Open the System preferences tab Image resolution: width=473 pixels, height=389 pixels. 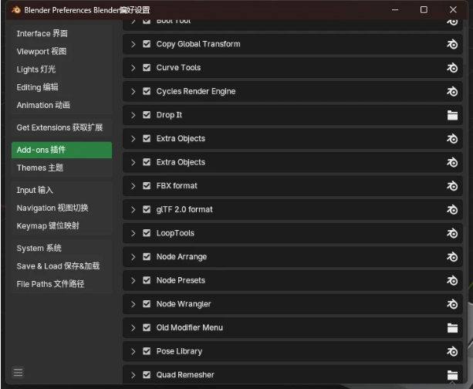[x=62, y=249]
